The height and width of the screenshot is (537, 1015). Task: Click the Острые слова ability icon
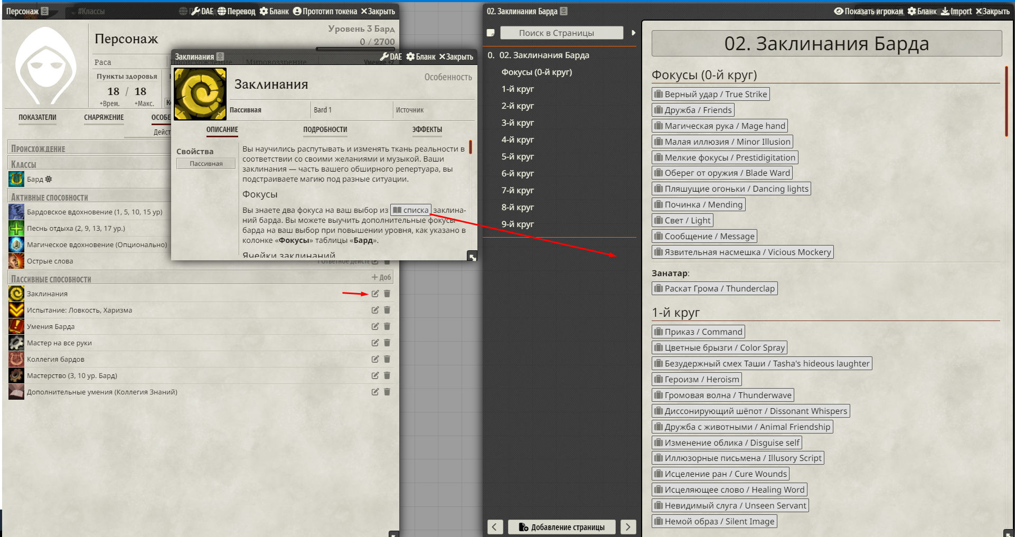pyautogui.click(x=16, y=261)
